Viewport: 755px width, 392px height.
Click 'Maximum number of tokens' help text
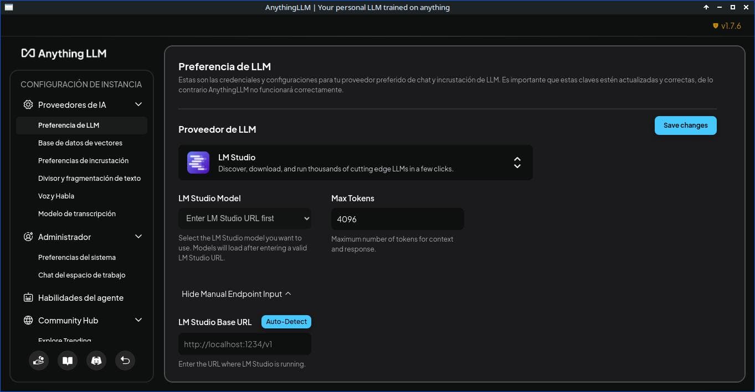pyautogui.click(x=392, y=244)
